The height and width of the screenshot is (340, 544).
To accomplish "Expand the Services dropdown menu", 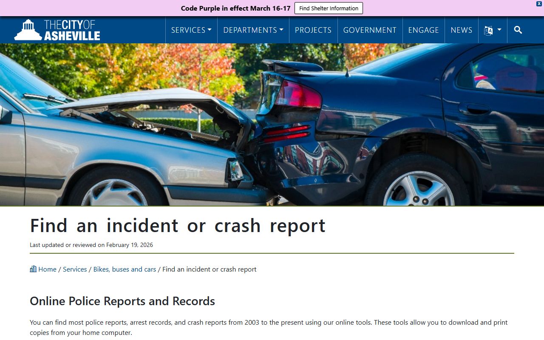I will click(191, 30).
